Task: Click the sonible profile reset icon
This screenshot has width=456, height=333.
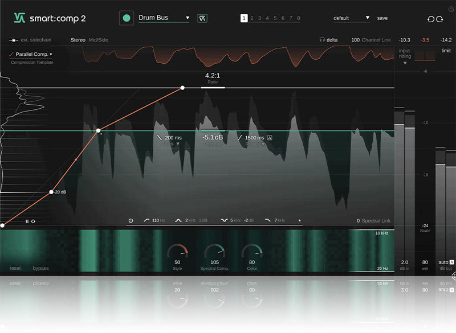Action: pyautogui.click(x=202, y=18)
